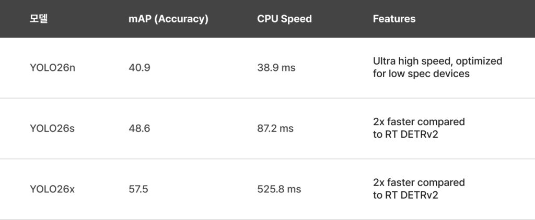Select the YOLO26s row features description
This screenshot has width=535, height=220.
[418, 128]
